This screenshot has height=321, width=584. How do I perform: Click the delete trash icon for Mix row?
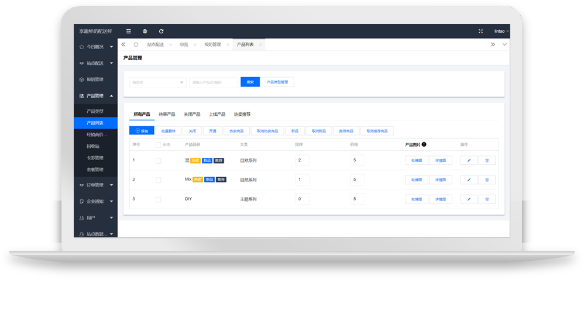(487, 180)
